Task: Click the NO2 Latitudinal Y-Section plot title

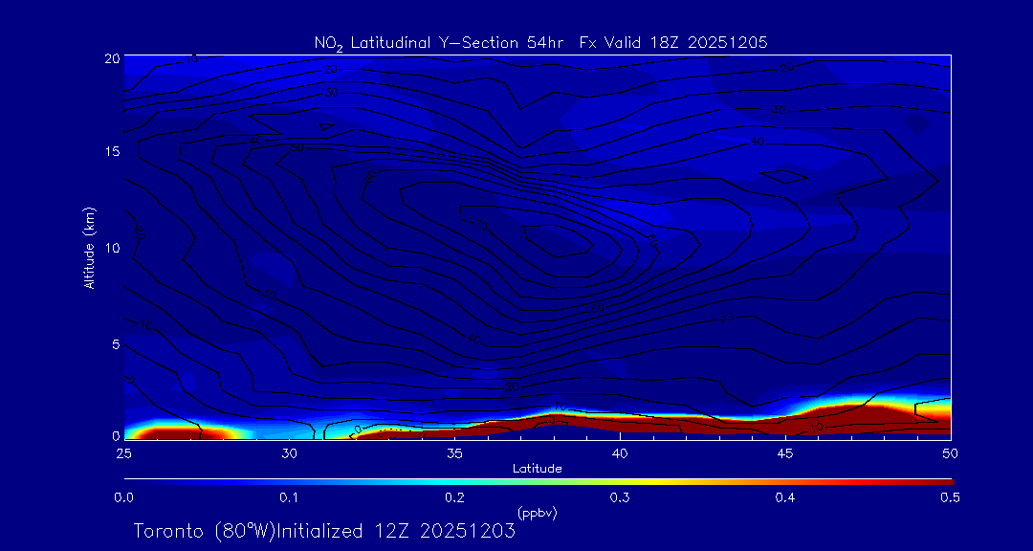Action: (540, 43)
